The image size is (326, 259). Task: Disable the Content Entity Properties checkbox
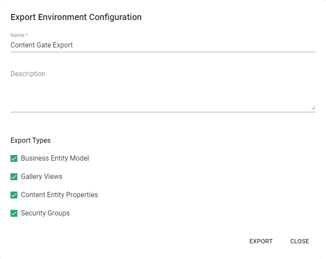(x=14, y=195)
